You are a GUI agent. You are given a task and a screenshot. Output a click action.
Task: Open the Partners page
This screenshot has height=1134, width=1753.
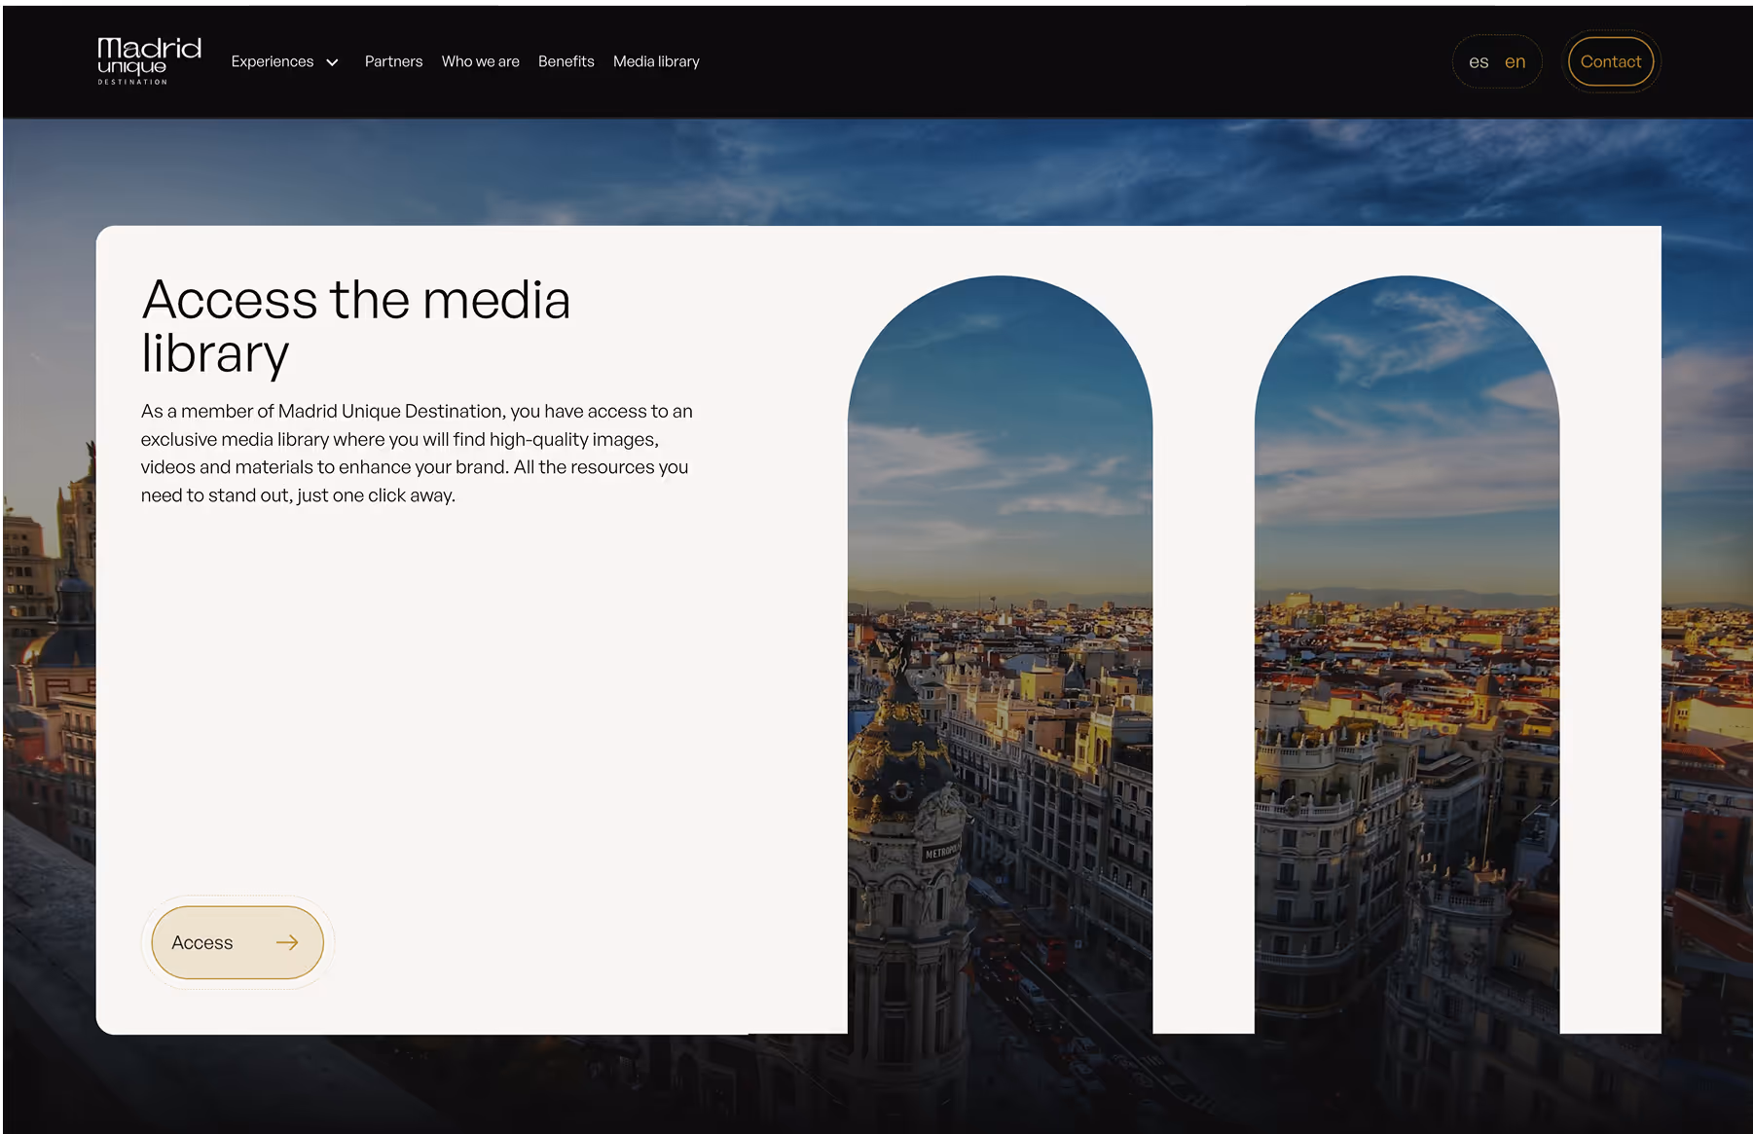coord(393,61)
